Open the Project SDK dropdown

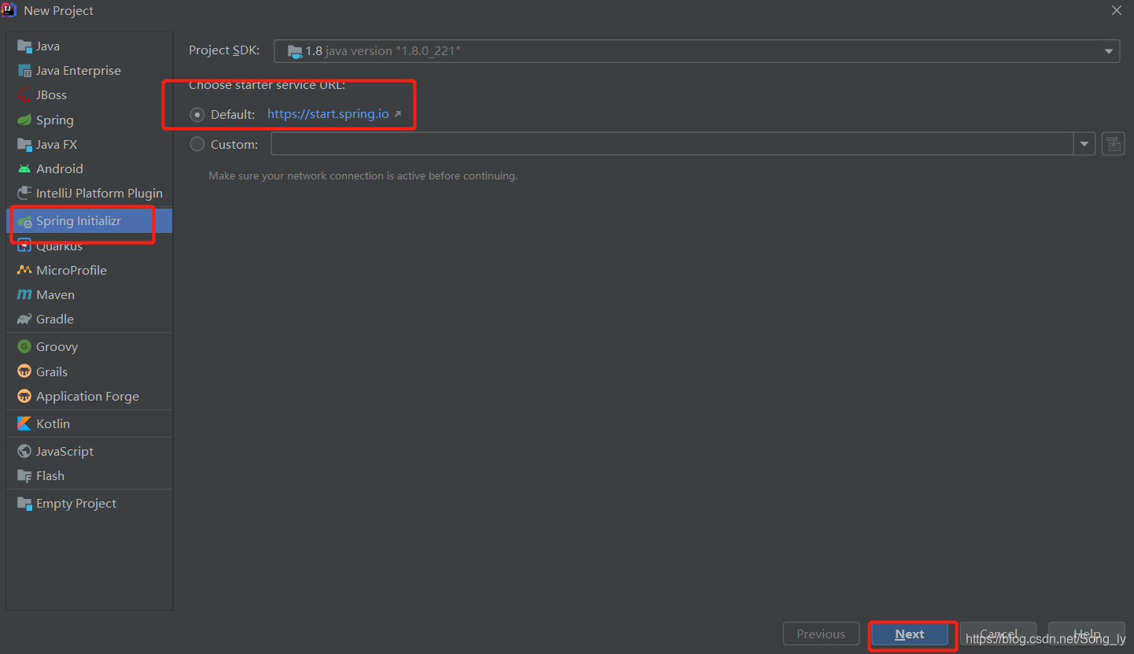click(x=697, y=51)
